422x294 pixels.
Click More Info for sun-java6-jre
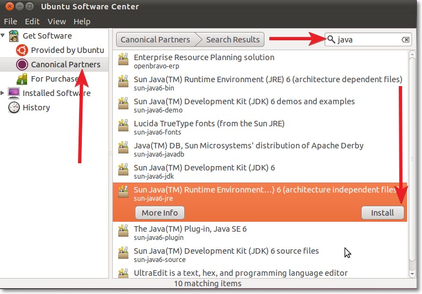pos(160,213)
